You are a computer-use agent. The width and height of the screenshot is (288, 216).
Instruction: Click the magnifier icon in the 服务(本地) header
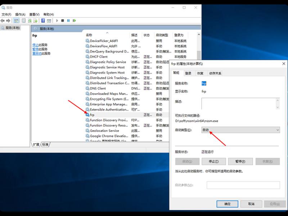[36, 29]
